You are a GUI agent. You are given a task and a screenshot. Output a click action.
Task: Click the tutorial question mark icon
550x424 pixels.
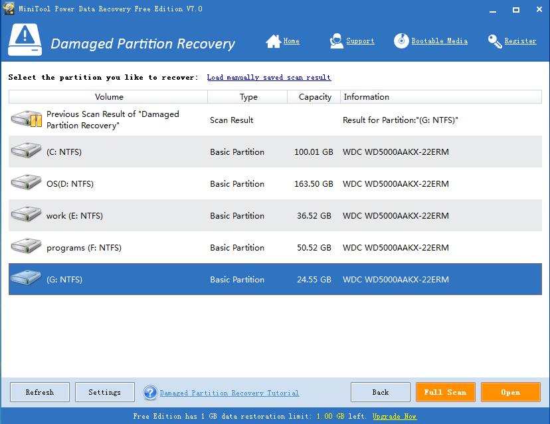(x=150, y=393)
